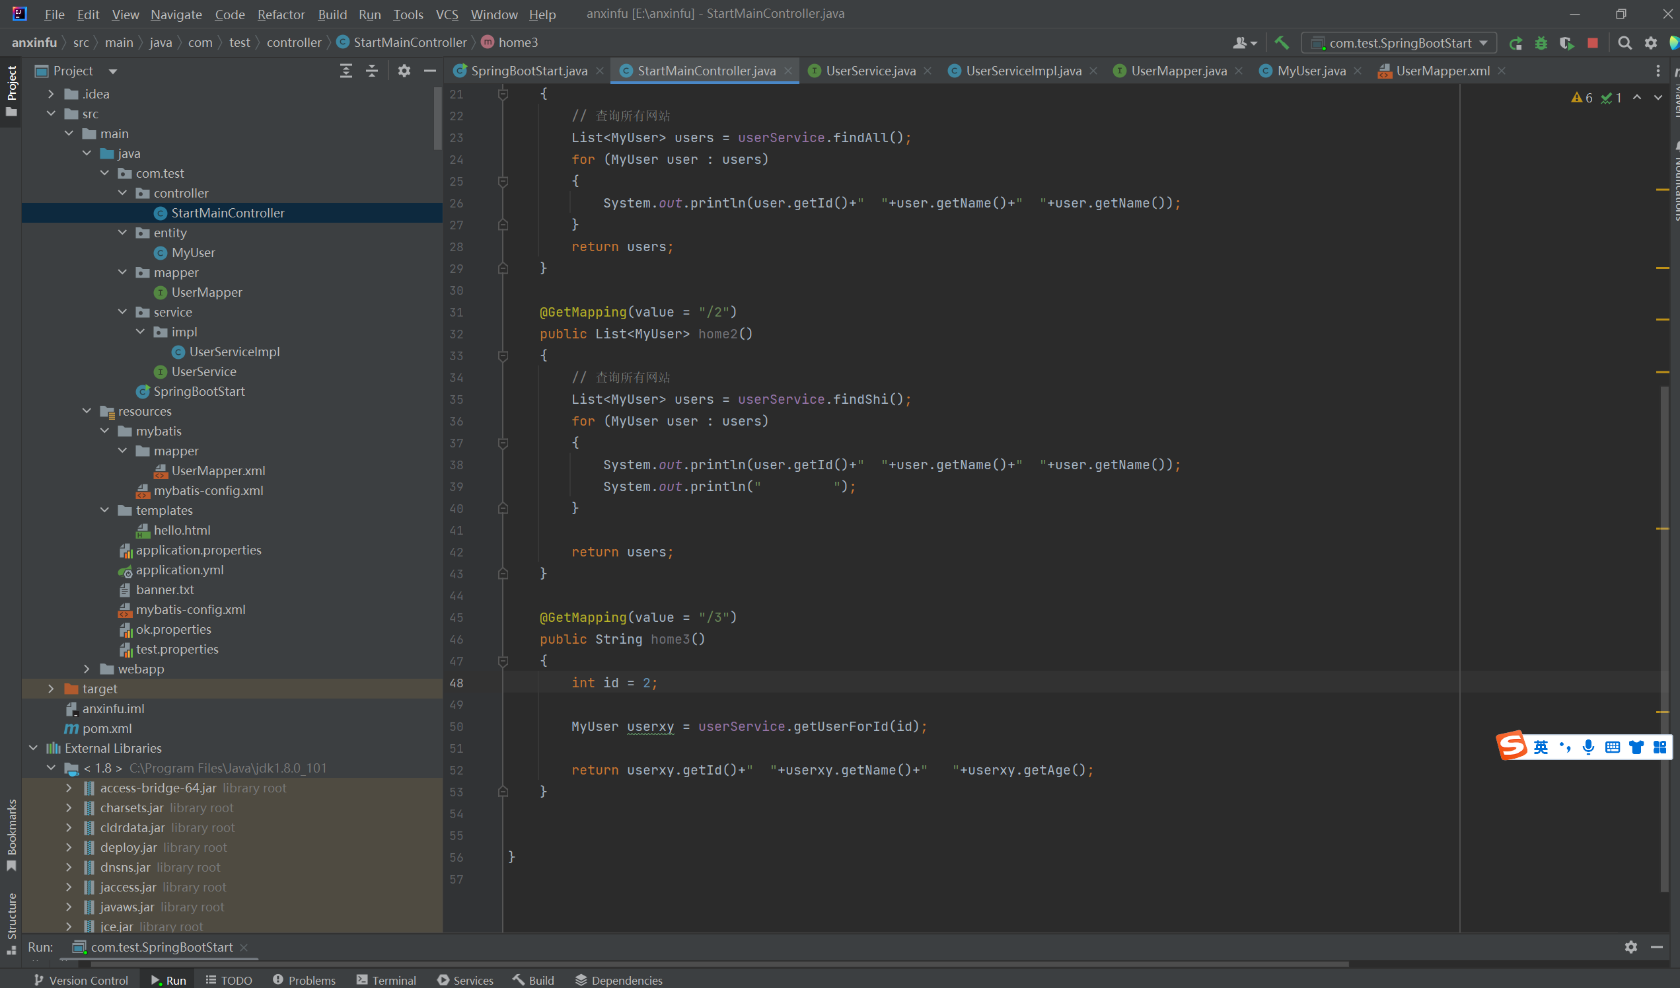Viewport: 1680px width, 988px height.
Task: Open com.test.SpringBootStart run configuration dropdown
Action: tap(1399, 44)
